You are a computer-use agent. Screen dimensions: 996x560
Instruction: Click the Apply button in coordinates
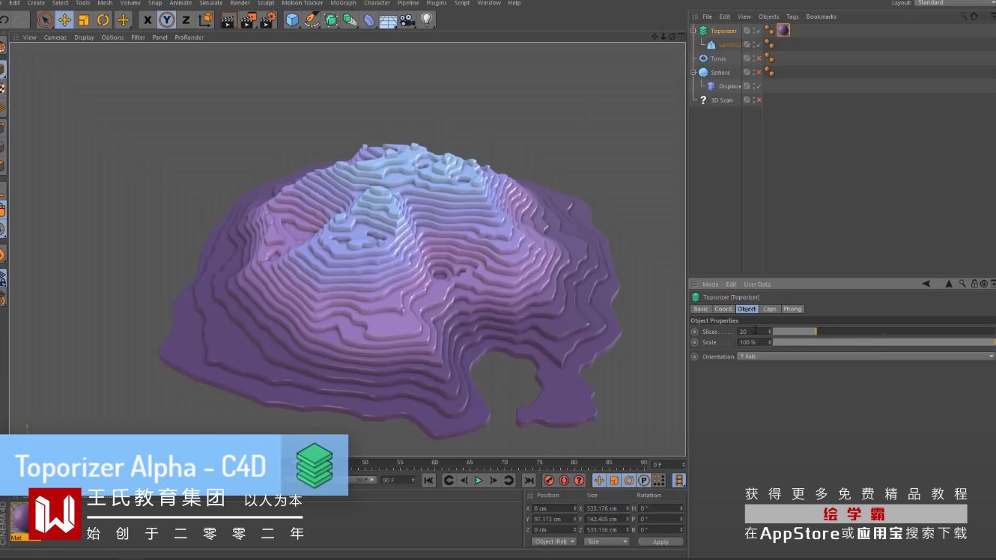click(661, 541)
